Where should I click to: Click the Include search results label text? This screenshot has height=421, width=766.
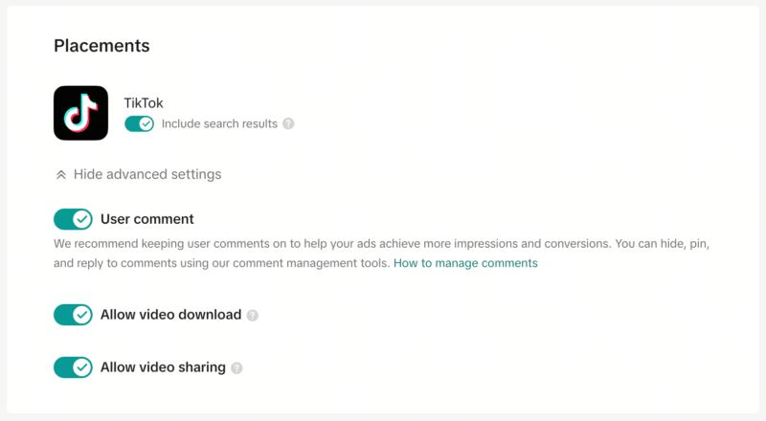click(219, 123)
